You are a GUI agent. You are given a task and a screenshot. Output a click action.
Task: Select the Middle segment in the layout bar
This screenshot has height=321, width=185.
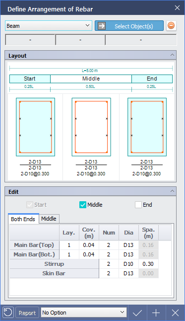pos(91,79)
